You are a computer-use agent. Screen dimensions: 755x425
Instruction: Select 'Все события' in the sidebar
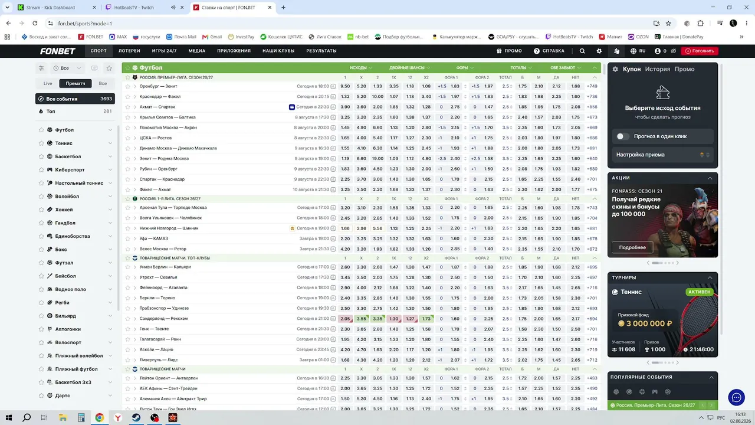click(75, 99)
